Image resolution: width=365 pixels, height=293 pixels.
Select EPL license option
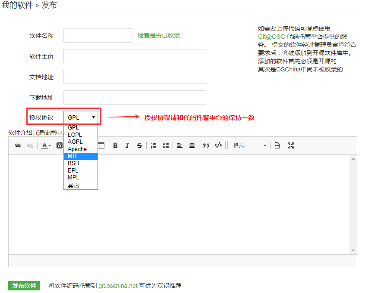coord(81,170)
